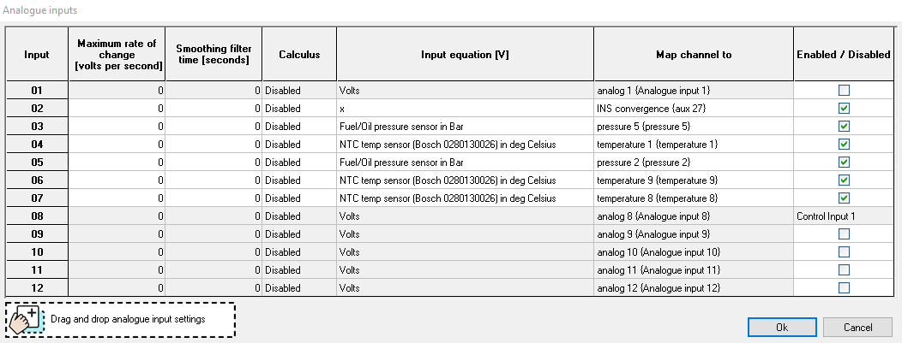Tick the input 10 enable checkbox

point(844,251)
